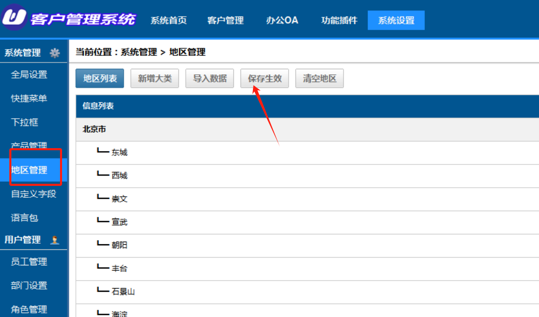Viewport: 539px width, 317px height.
Task: Open 语言包 in the sidebar
Action: click(x=24, y=217)
